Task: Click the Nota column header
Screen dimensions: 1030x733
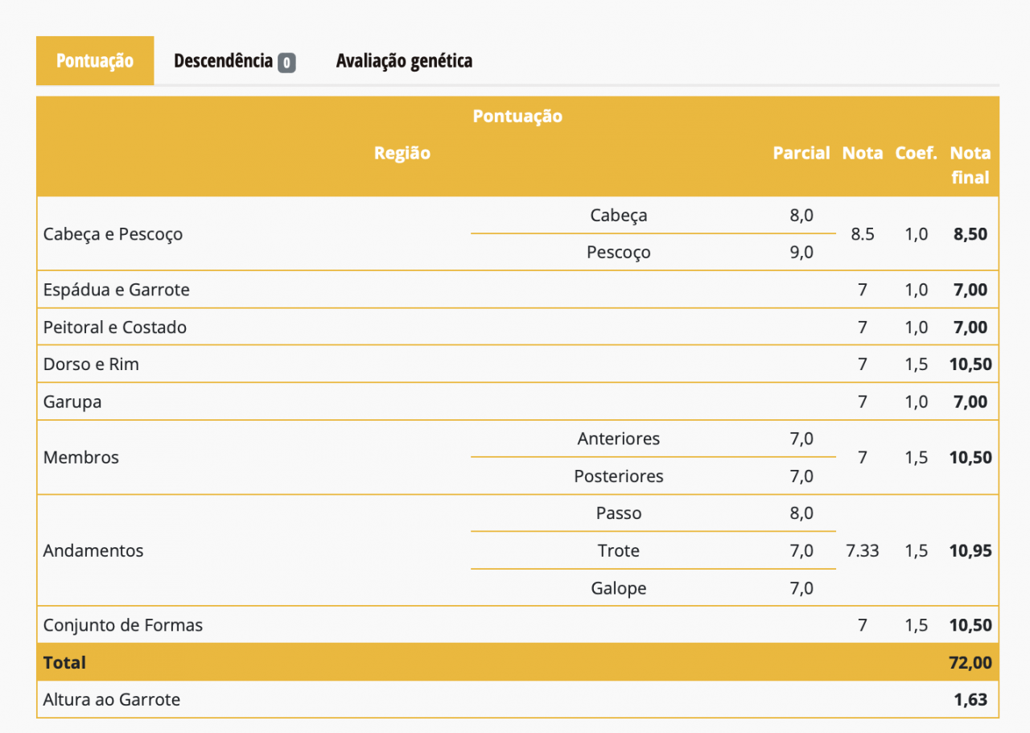Action: tap(862, 153)
